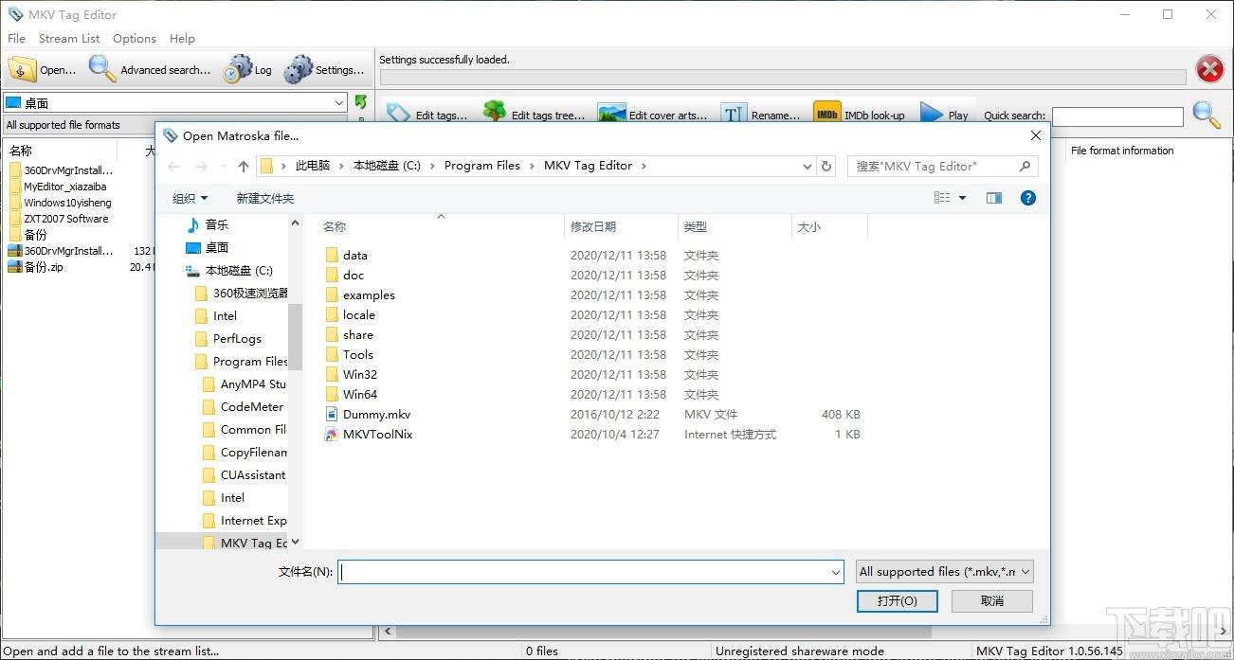Sort by 大小 column header
1234x660 pixels.
[829, 226]
